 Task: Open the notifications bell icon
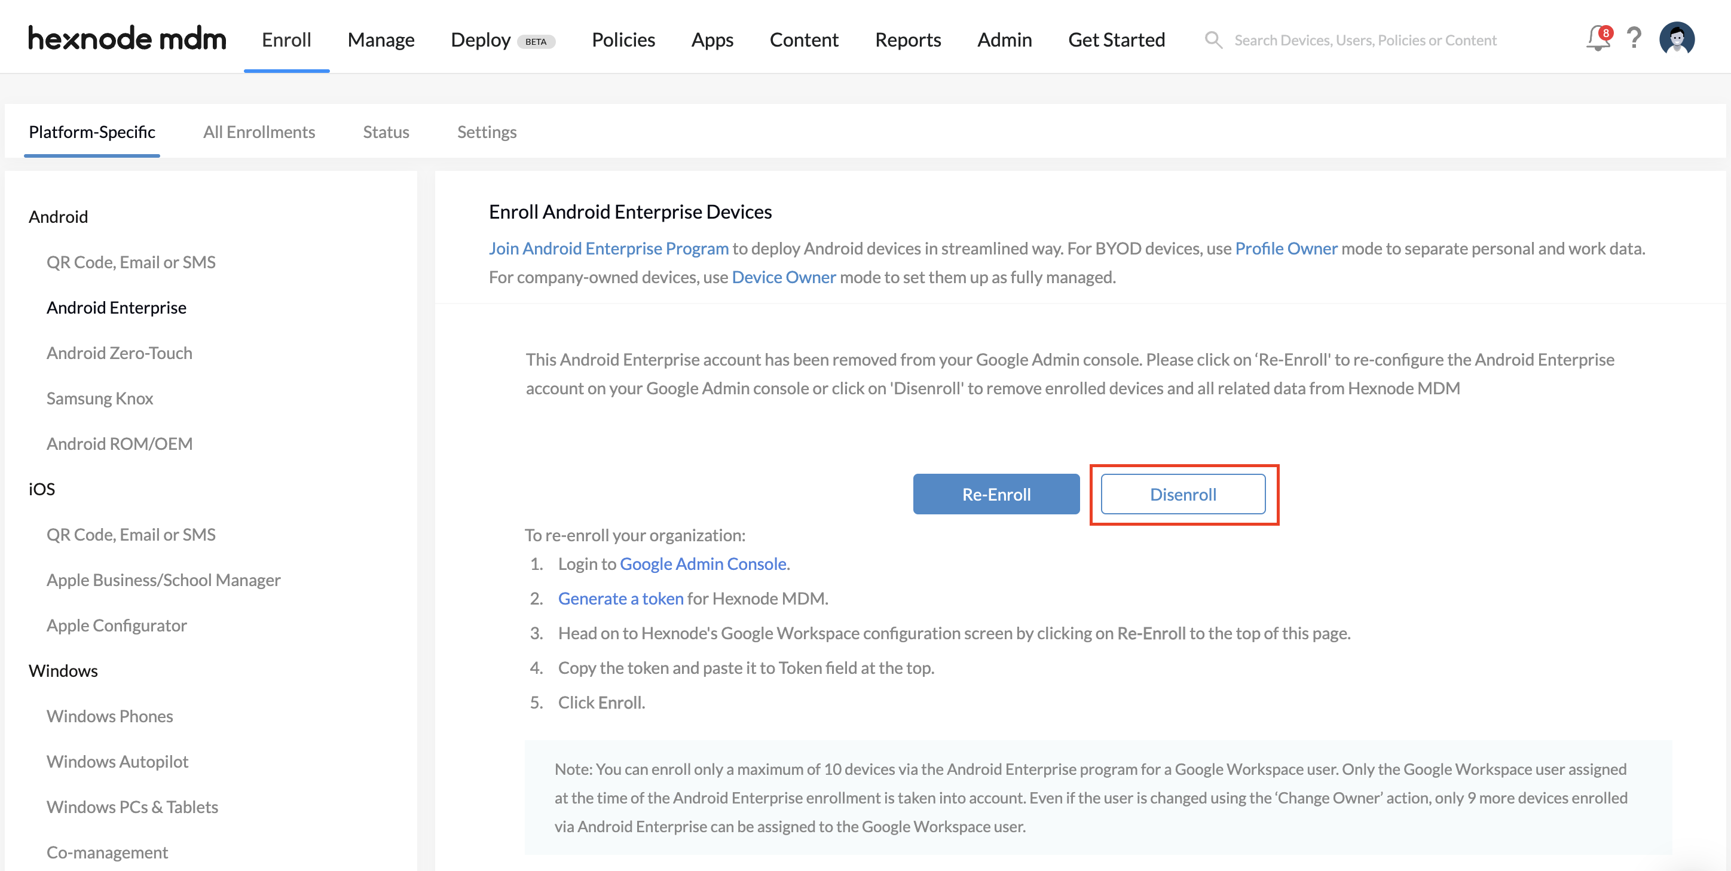1599,38
